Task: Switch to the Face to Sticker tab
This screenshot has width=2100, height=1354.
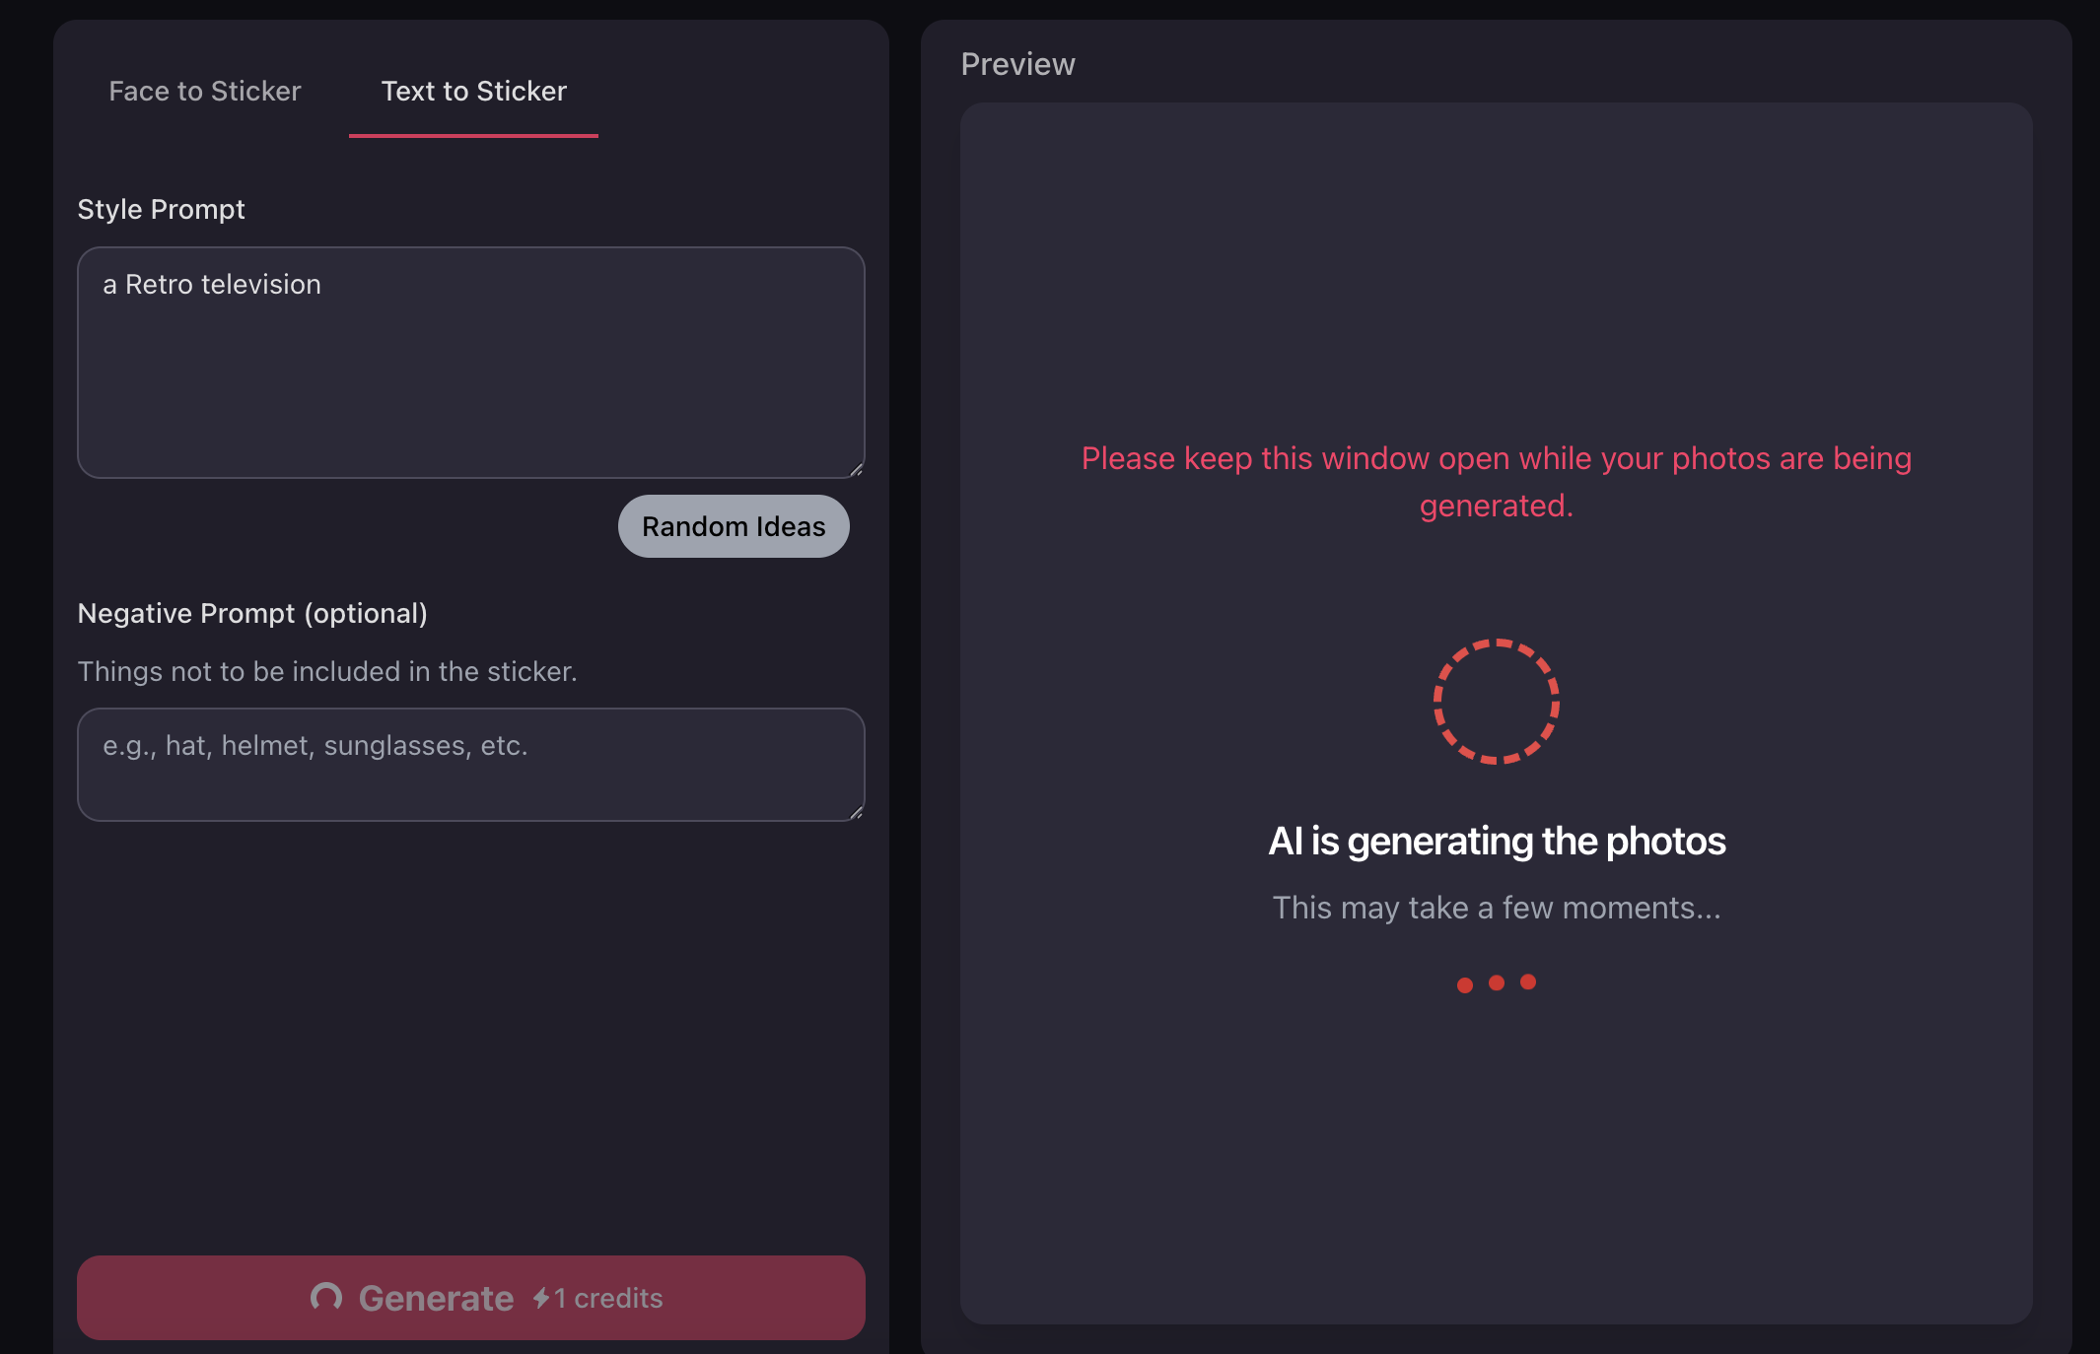Action: pyautogui.click(x=204, y=92)
